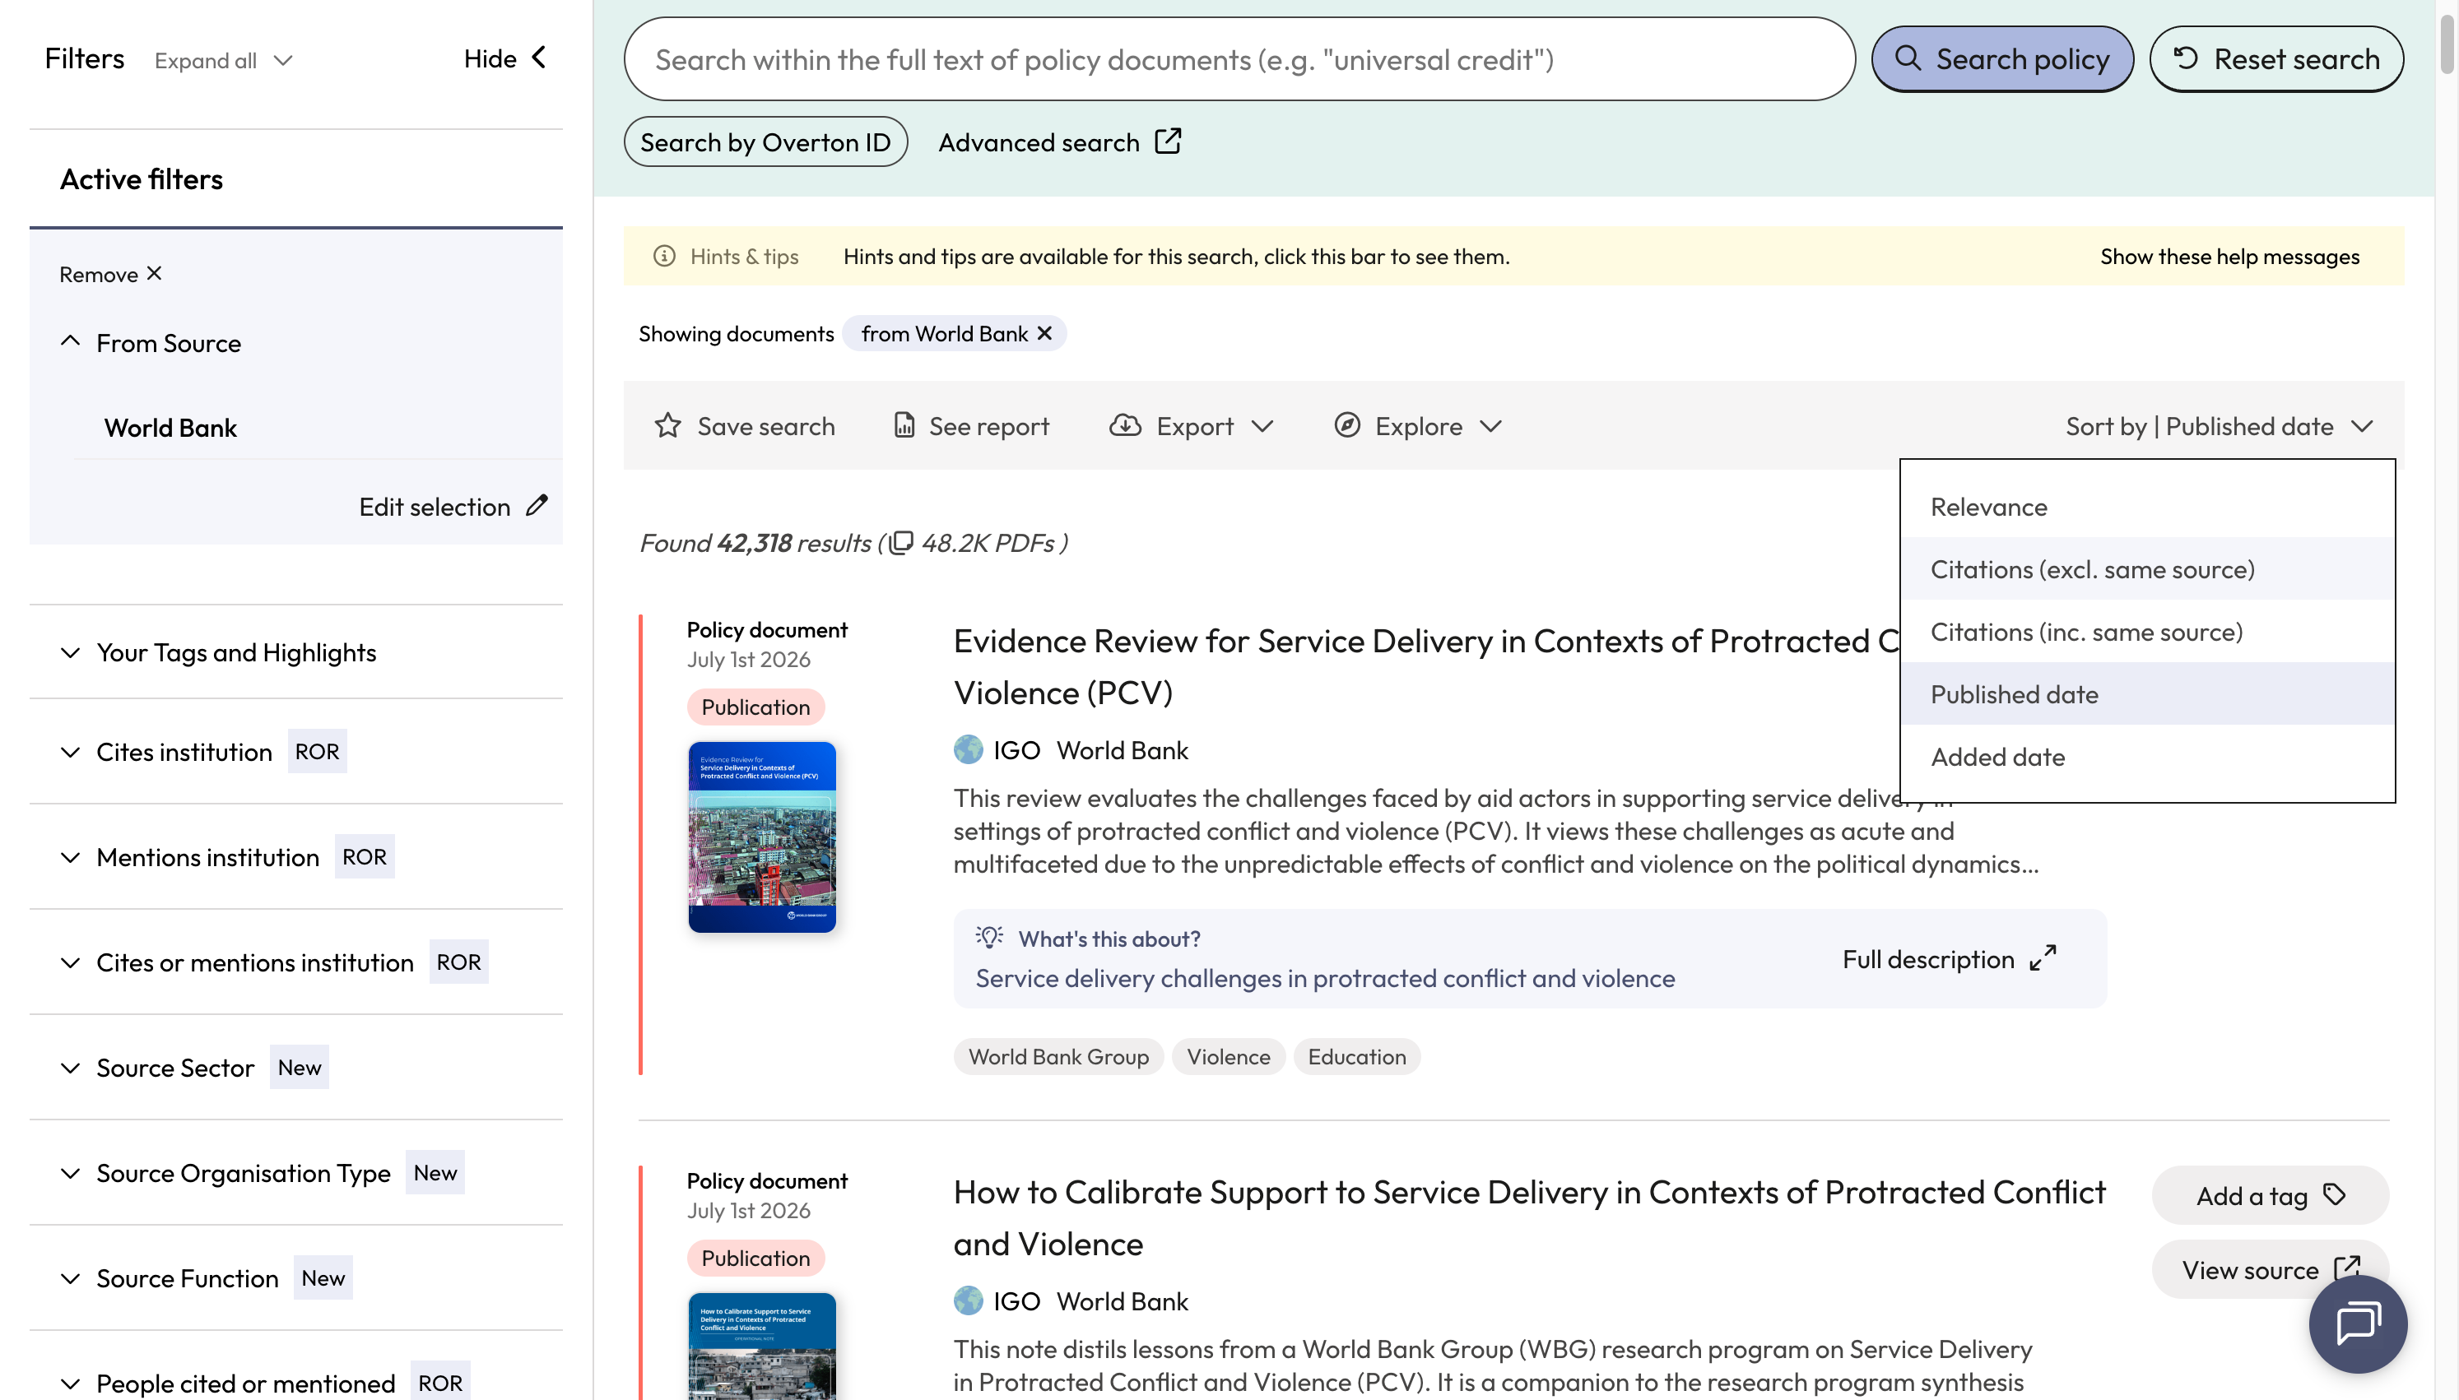Click the lightbulb icon by What's this about?
Screen dimensions: 2459x1400
pos(989,938)
